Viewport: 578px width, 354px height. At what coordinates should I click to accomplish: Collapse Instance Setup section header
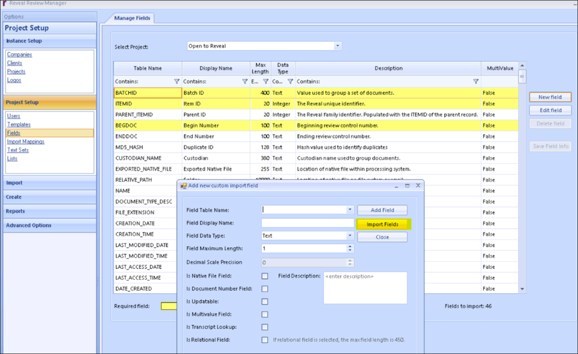[x=50, y=41]
